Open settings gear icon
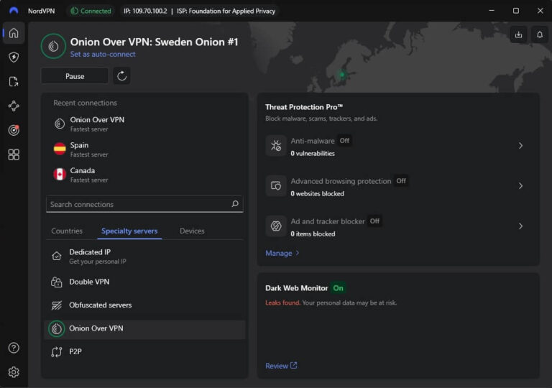 click(14, 372)
